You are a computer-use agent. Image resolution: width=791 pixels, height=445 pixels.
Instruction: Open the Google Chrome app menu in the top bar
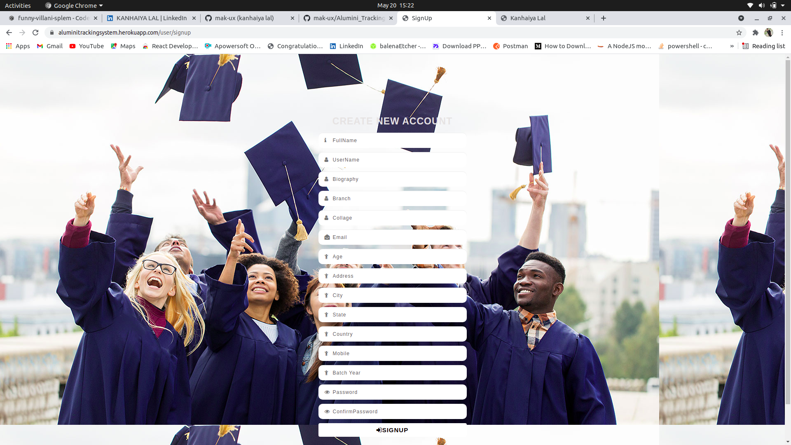tap(74, 5)
